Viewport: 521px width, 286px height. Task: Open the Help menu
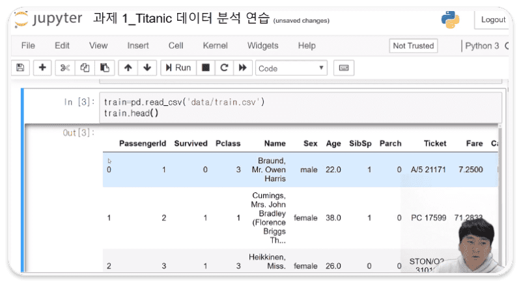coord(307,45)
